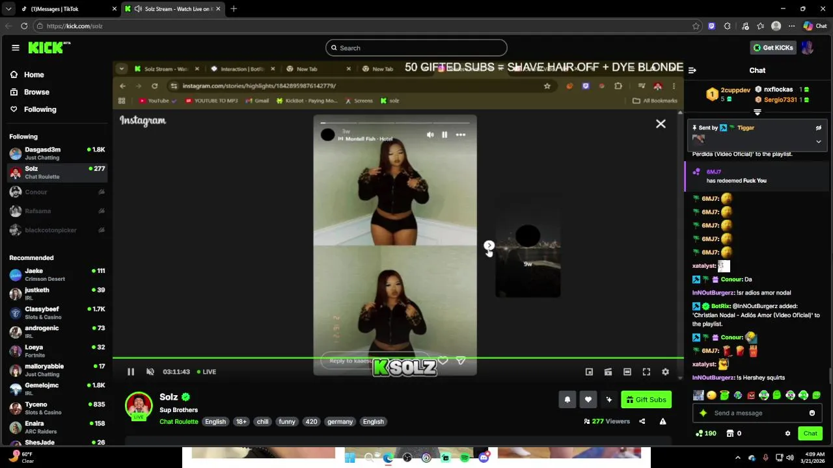
Task: Switch player to fullscreen
Action: click(646, 372)
